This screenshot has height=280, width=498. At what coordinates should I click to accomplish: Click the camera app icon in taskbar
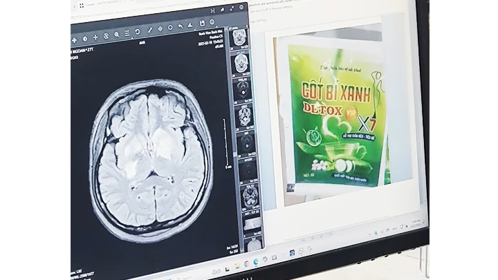[274, 258]
